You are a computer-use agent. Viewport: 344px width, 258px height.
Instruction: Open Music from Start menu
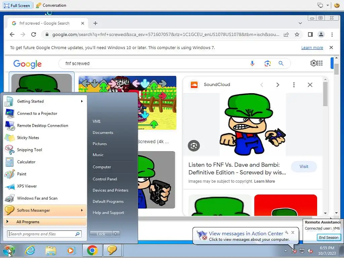[98, 155]
